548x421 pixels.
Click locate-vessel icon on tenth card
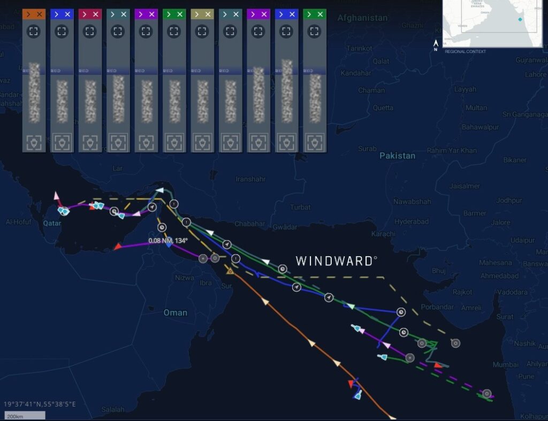point(287,142)
